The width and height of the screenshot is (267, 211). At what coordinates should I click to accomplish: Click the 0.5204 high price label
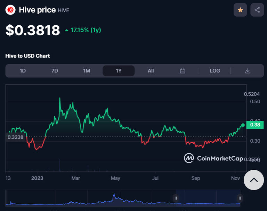[x=252, y=94]
